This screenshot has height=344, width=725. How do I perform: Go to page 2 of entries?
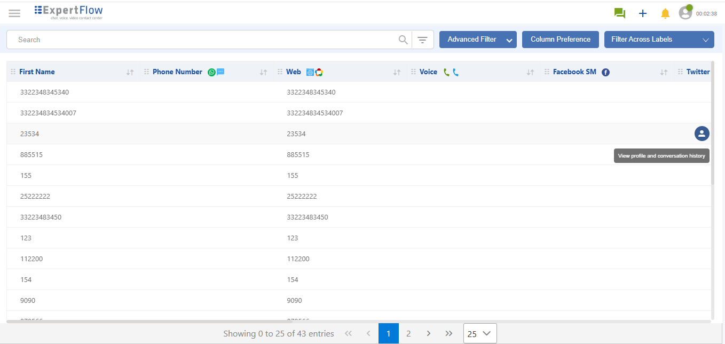click(408, 333)
